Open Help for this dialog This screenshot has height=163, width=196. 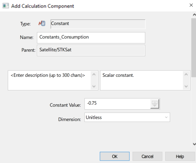pyautogui.click(x=180, y=156)
